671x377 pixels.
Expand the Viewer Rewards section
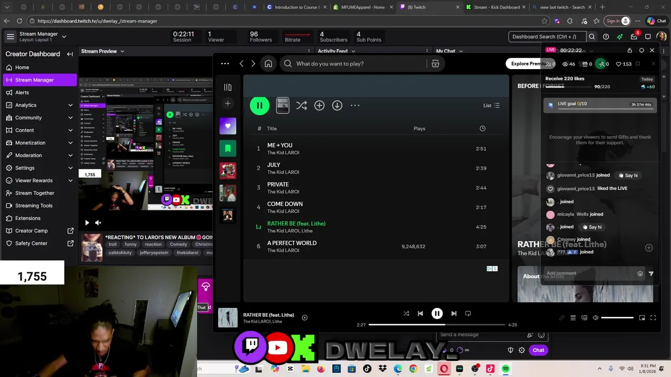(40, 181)
